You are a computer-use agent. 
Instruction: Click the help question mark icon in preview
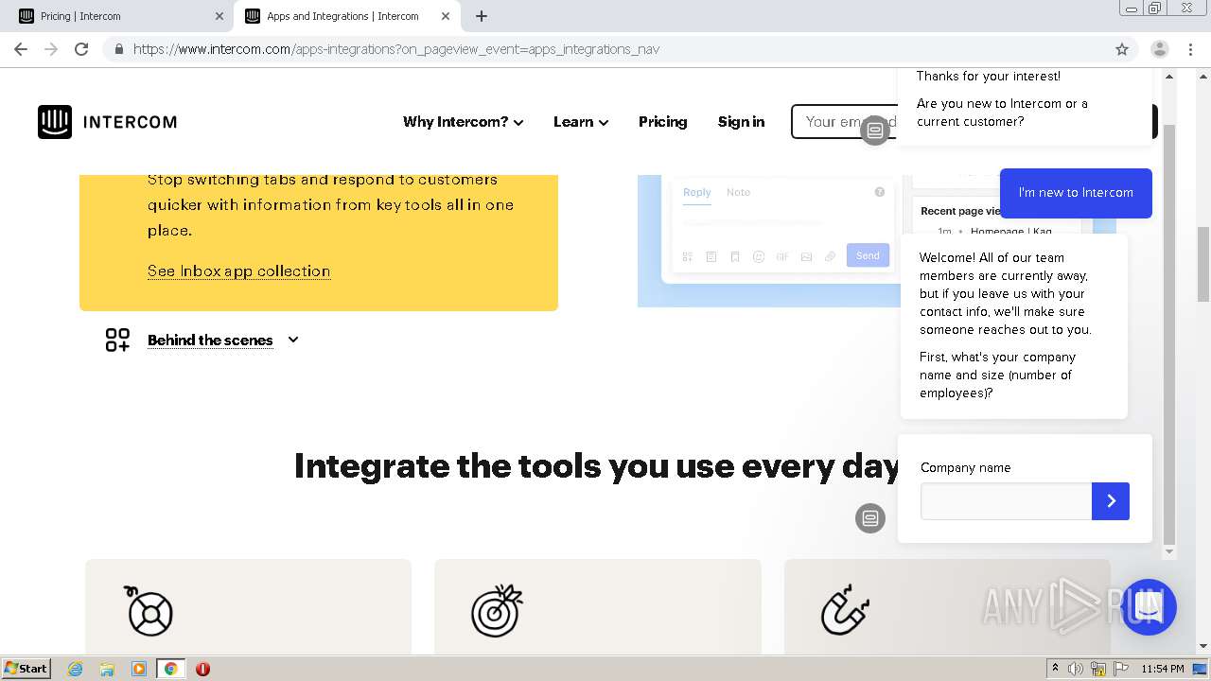pyautogui.click(x=880, y=192)
